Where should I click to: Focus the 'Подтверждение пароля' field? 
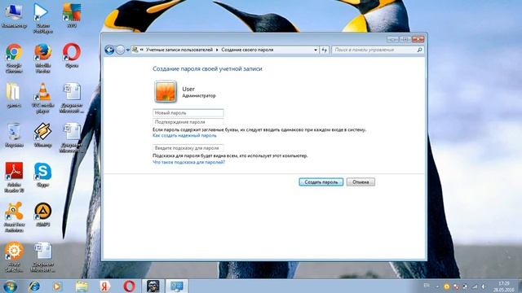point(188,122)
